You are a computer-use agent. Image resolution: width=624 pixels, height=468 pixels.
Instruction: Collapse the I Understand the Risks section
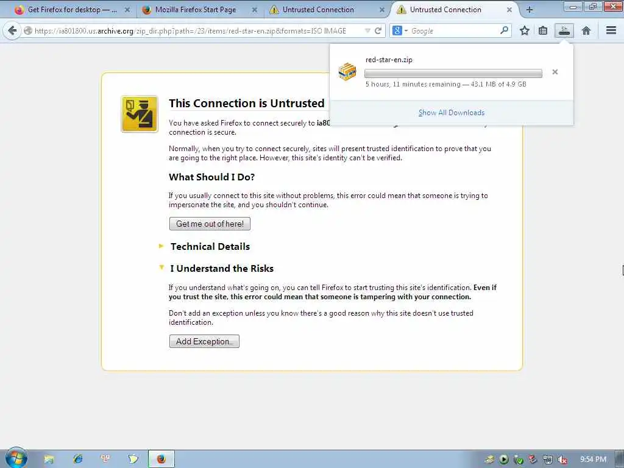tap(222, 268)
